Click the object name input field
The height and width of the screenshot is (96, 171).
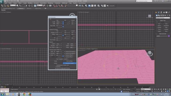point(162,36)
